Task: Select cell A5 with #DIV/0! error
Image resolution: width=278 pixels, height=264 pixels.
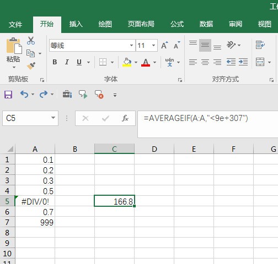Action: (35, 201)
